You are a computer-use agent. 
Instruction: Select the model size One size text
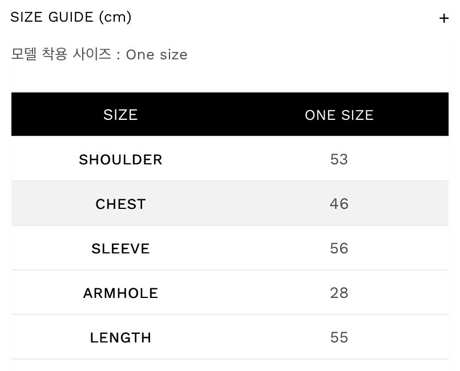(x=156, y=55)
